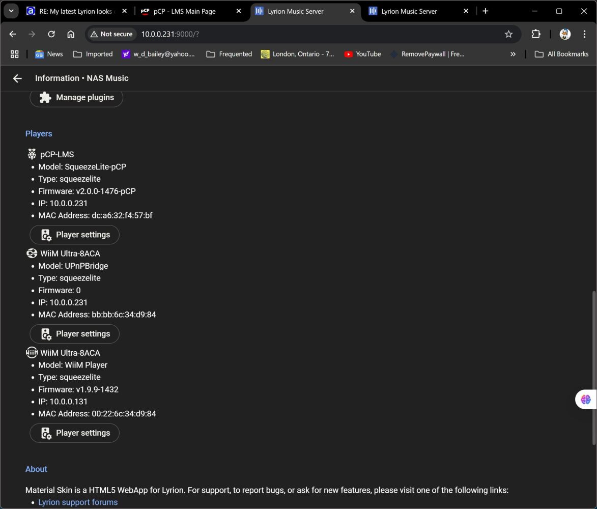
Task: Switch to the last Lyrion Music Server tab
Action: pos(409,11)
